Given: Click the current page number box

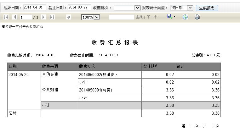Looking at the screenshot, I should pyautogui.click(x=26, y=17).
